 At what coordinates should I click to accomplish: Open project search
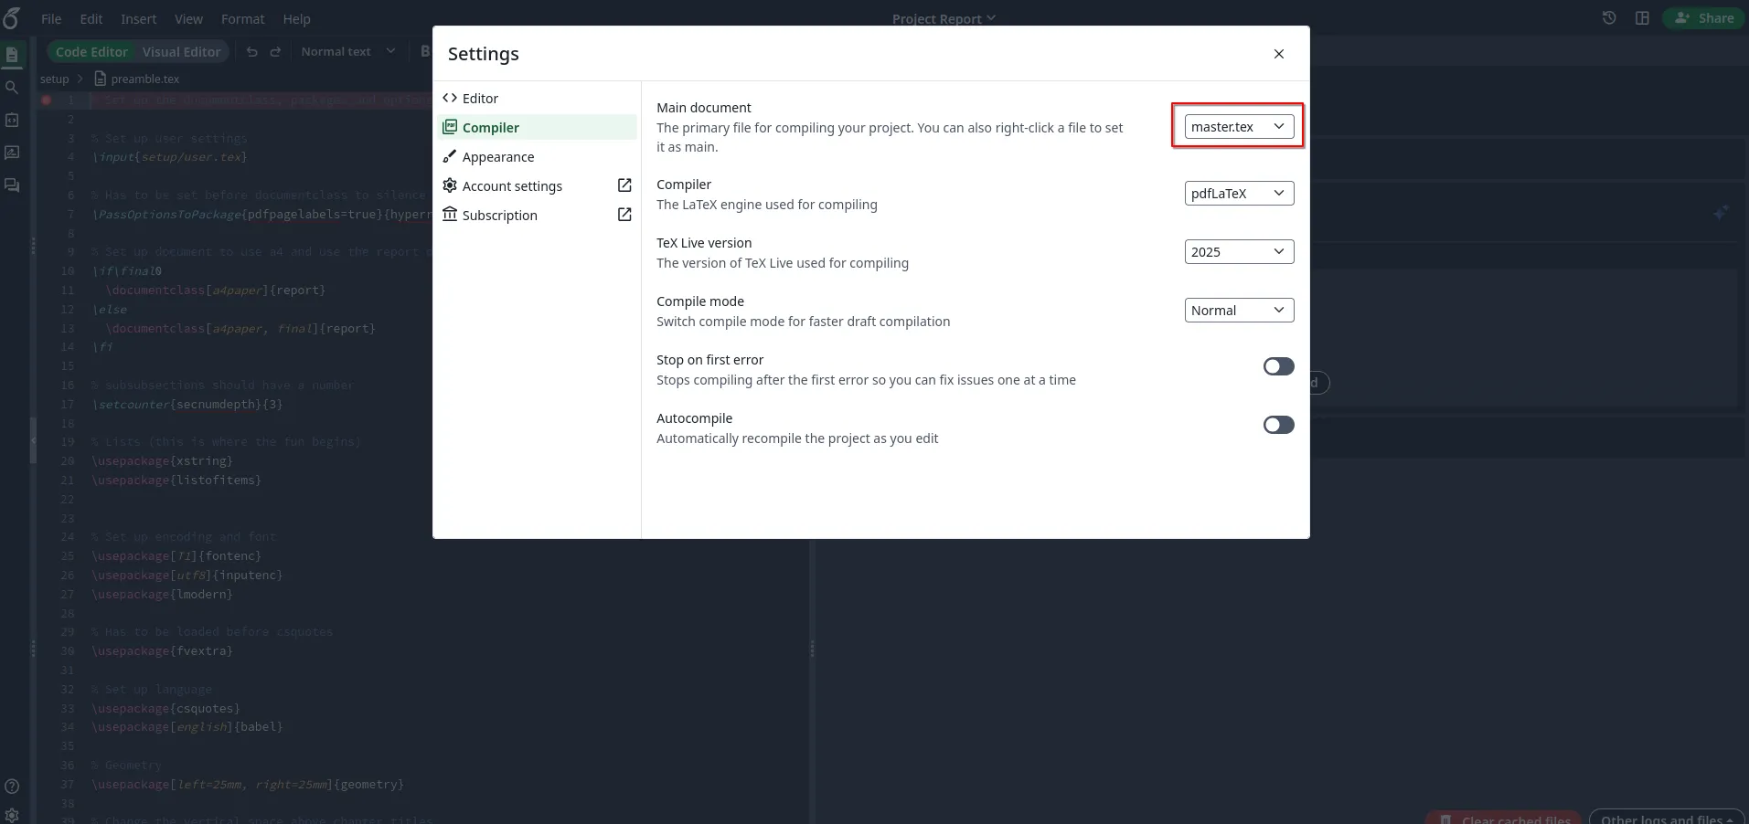11,87
